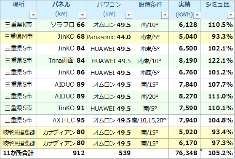Screen dimensions: 235x159
Task: Click the 107.7% simulation ratio cell
Action: (217, 85)
